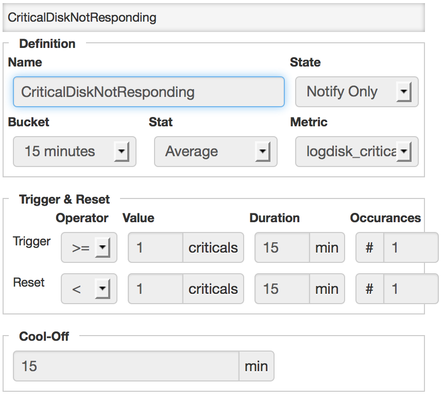This screenshot has width=443, height=399.
Task: Click the # symbol in Trigger occurrences
Action: (369, 248)
